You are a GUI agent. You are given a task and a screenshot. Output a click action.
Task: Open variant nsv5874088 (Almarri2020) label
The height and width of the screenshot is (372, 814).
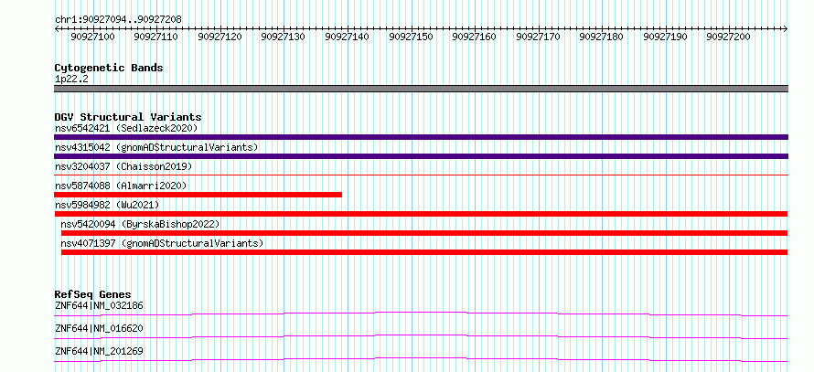(121, 186)
